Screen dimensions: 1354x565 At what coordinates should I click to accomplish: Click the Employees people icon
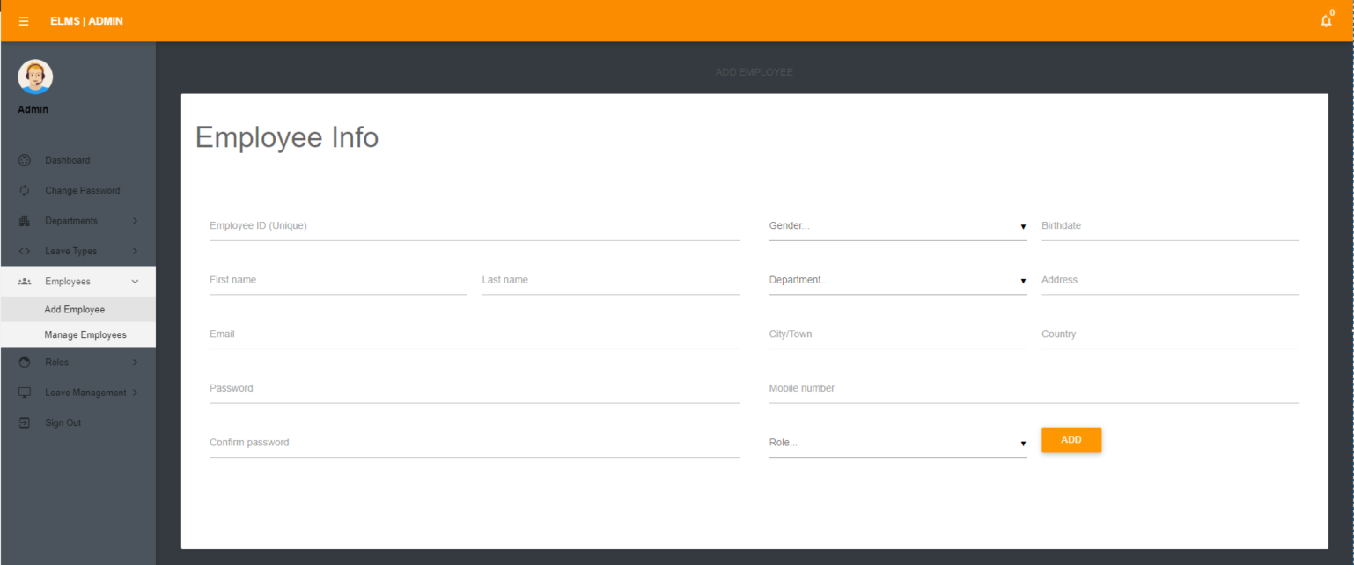click(24, 282)
